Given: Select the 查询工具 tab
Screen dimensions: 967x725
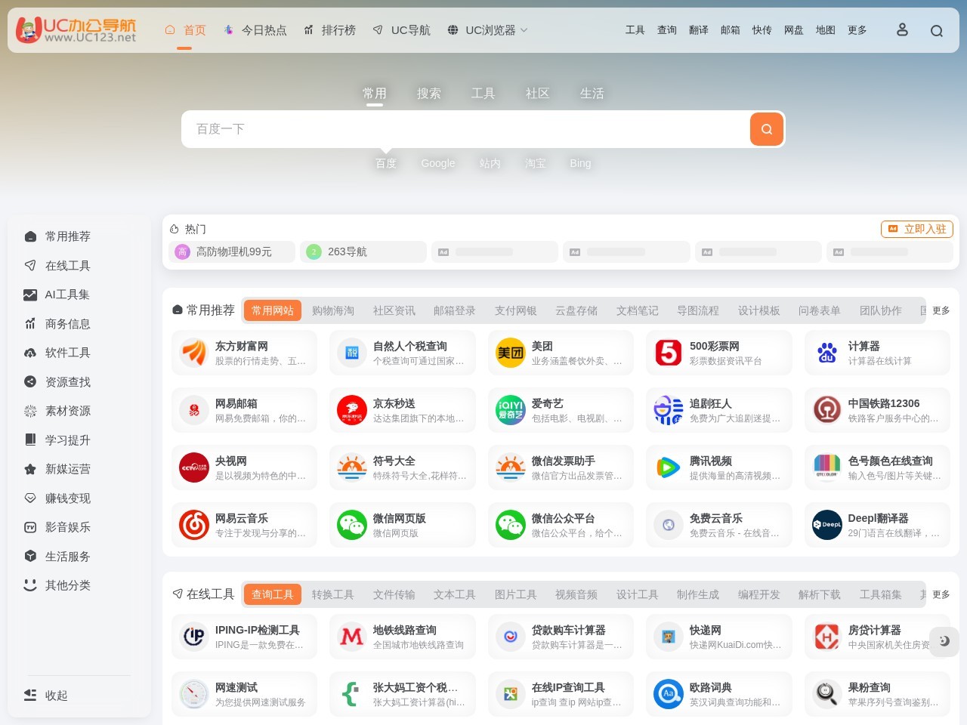Looking at the screenshot, I should tap(272, 594).
